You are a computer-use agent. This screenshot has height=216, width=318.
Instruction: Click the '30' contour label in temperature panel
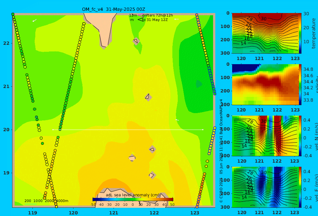click(263, 19)
